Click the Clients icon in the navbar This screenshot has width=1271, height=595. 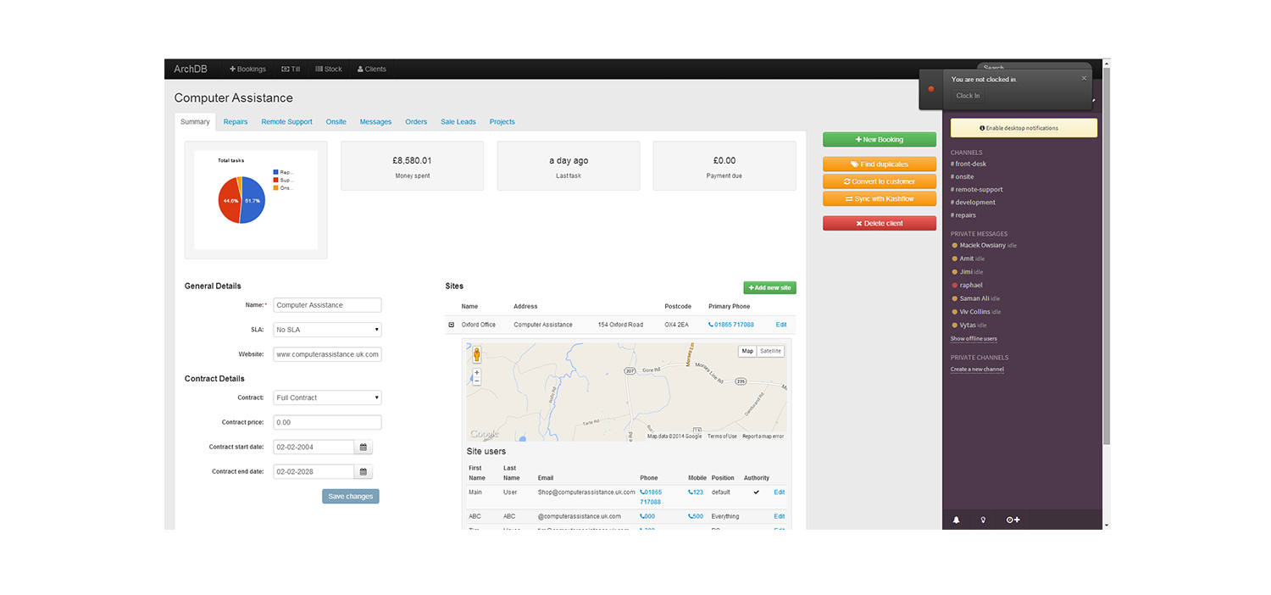click(x=371, y=69)
